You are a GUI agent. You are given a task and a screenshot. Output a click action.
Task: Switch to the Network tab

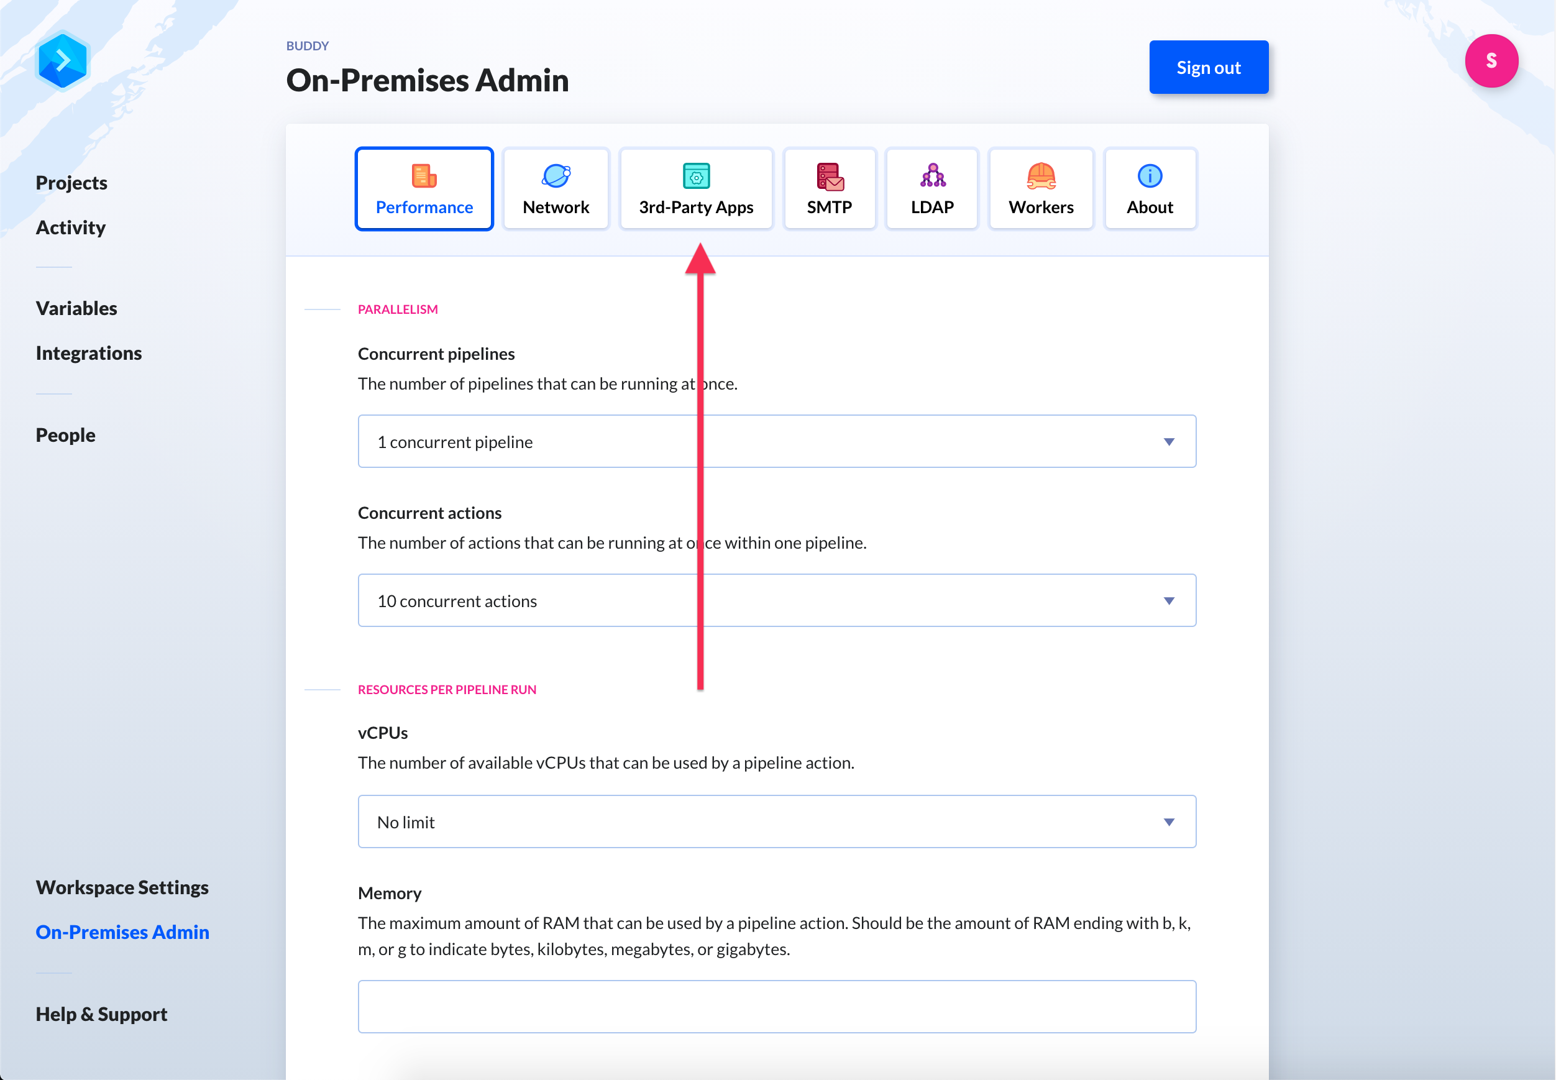tap(556, 188)
